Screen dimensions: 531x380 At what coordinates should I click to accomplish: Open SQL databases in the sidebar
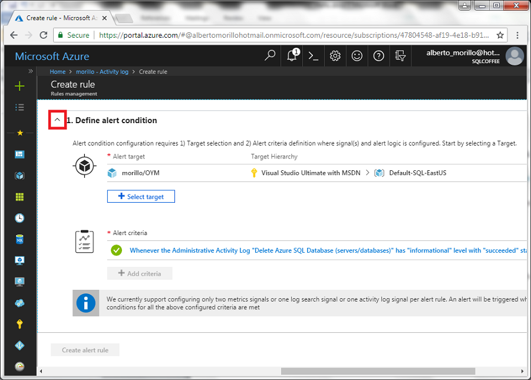(x=19, y=239)
